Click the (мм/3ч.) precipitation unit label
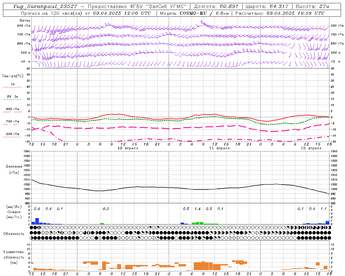This screenshot has width=345, height=276. pos(14,207)
